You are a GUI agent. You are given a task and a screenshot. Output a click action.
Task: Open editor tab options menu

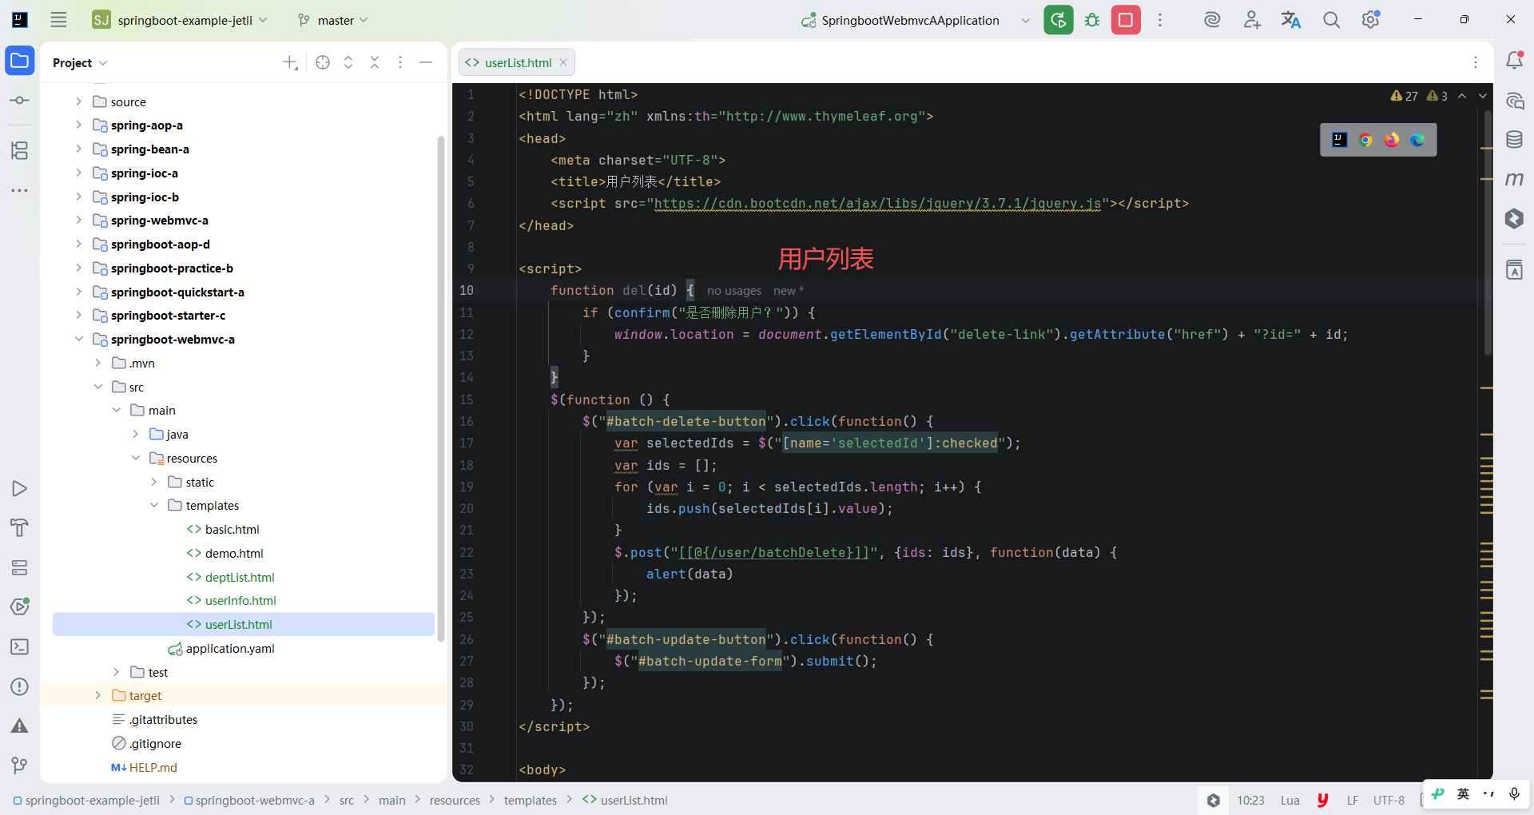tap(1476, 62)
